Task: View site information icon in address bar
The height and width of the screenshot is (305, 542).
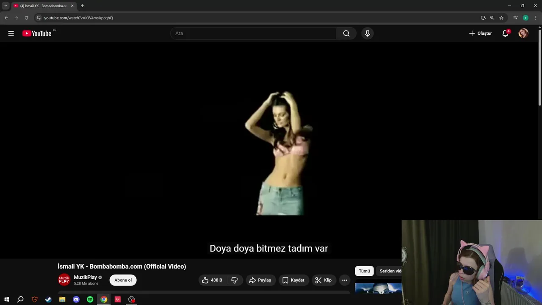Action: pos(39,18)
